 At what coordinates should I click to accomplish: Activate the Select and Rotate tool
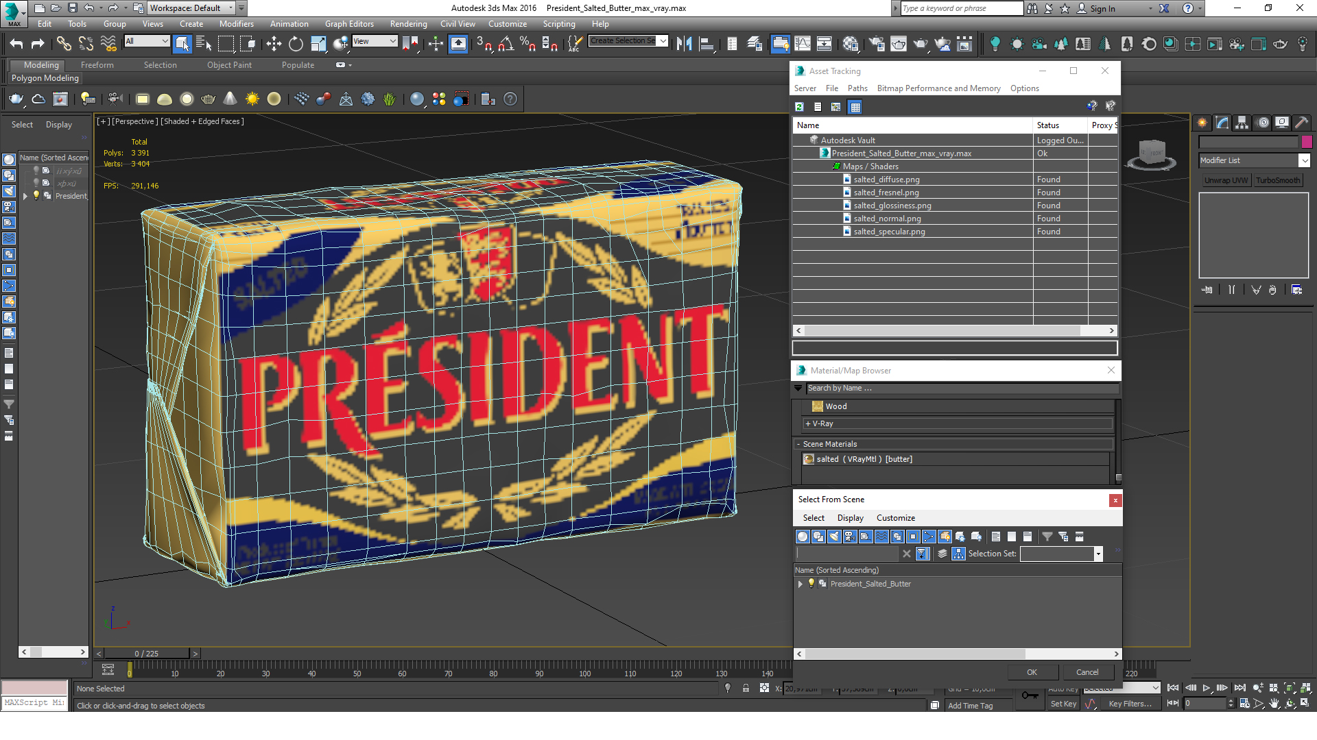(x=296, y=45)
